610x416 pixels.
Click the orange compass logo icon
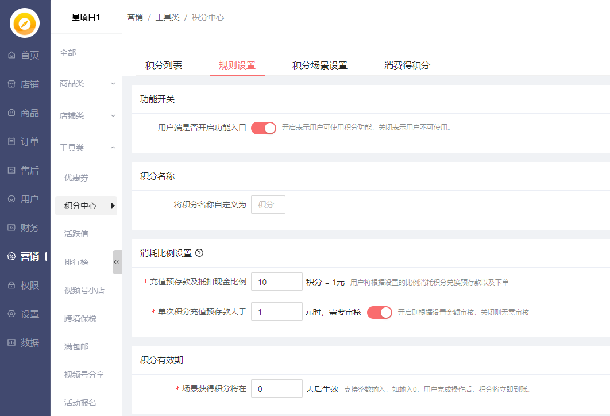tap(25, 24)
